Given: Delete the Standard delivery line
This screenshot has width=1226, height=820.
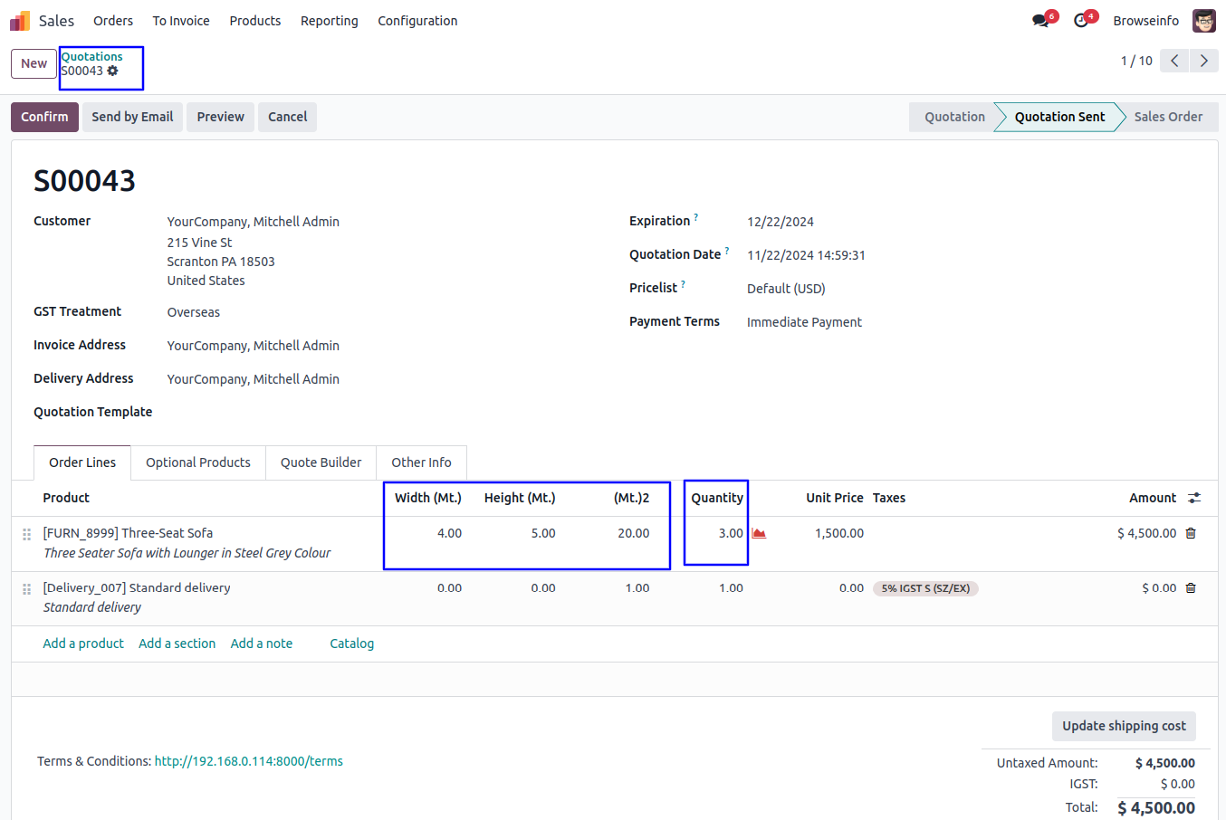Looking at the screenshot, I should click(1191, 588).
